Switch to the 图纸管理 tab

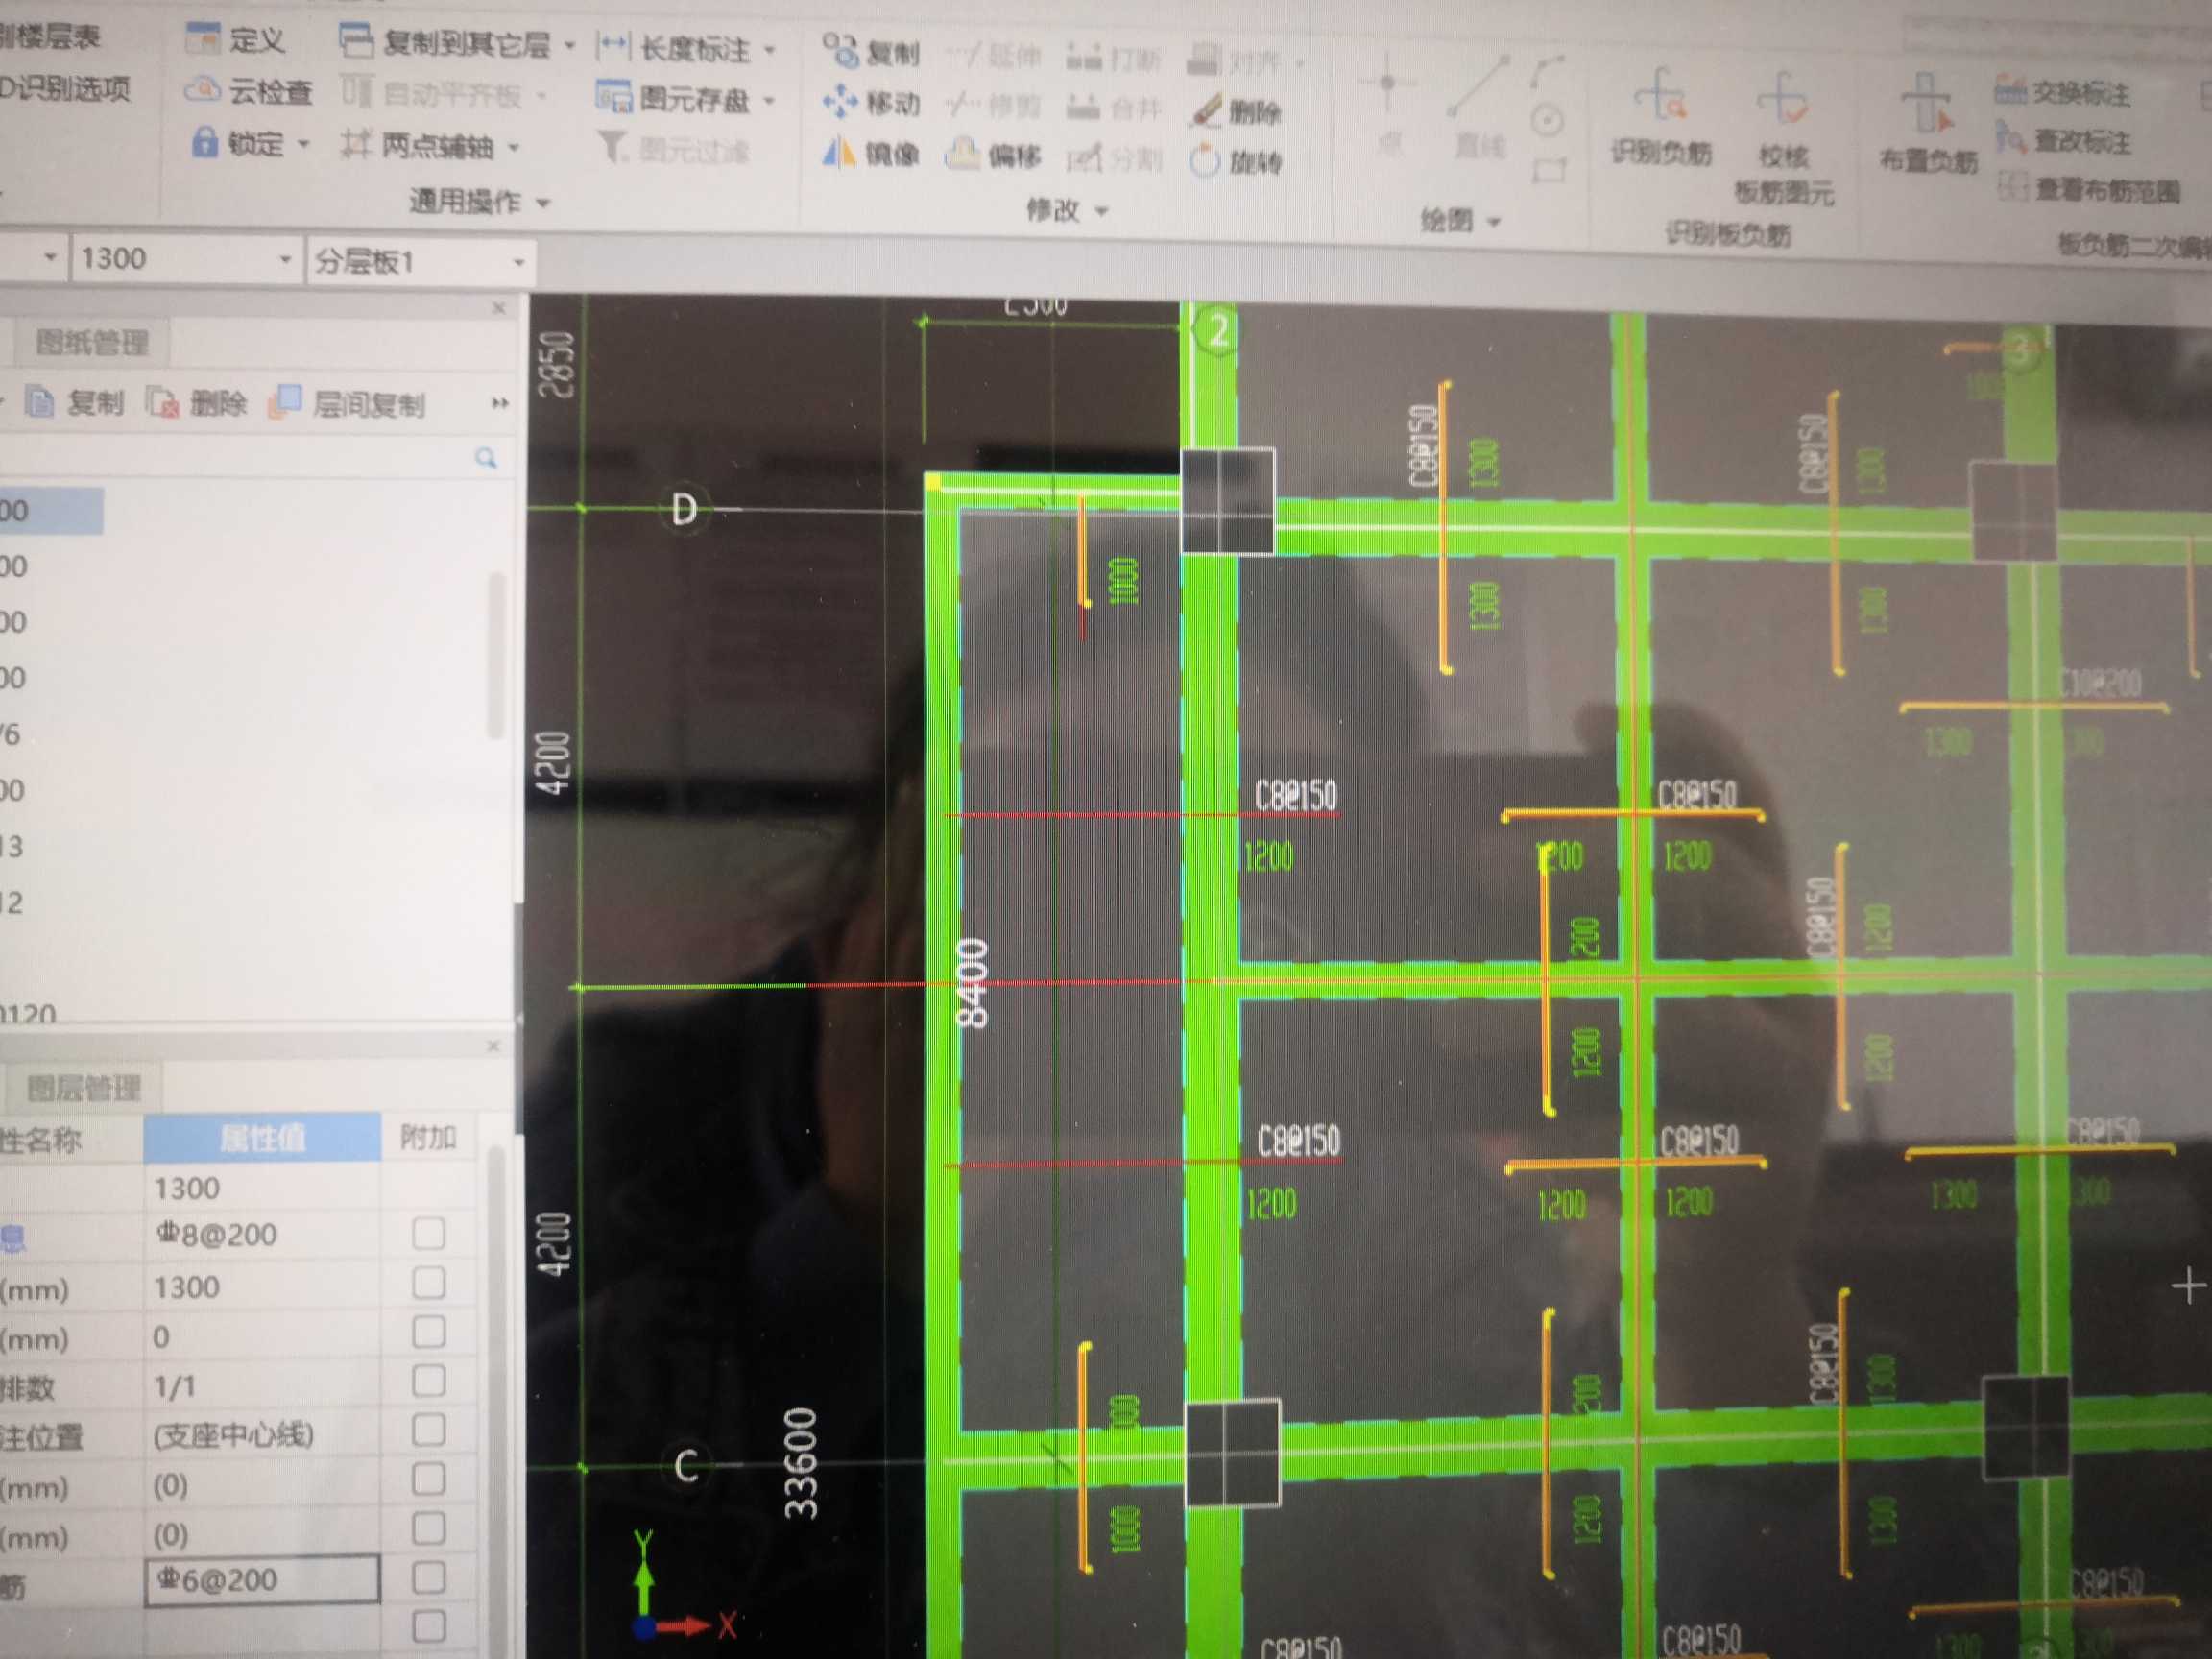[92, 343]
